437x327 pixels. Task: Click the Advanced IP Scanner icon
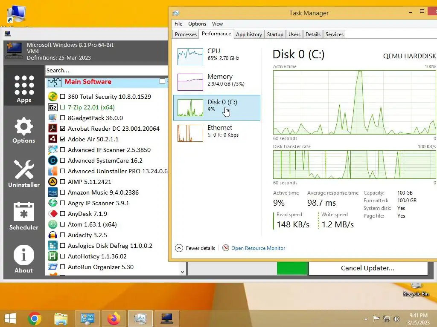tap(52, 150)
